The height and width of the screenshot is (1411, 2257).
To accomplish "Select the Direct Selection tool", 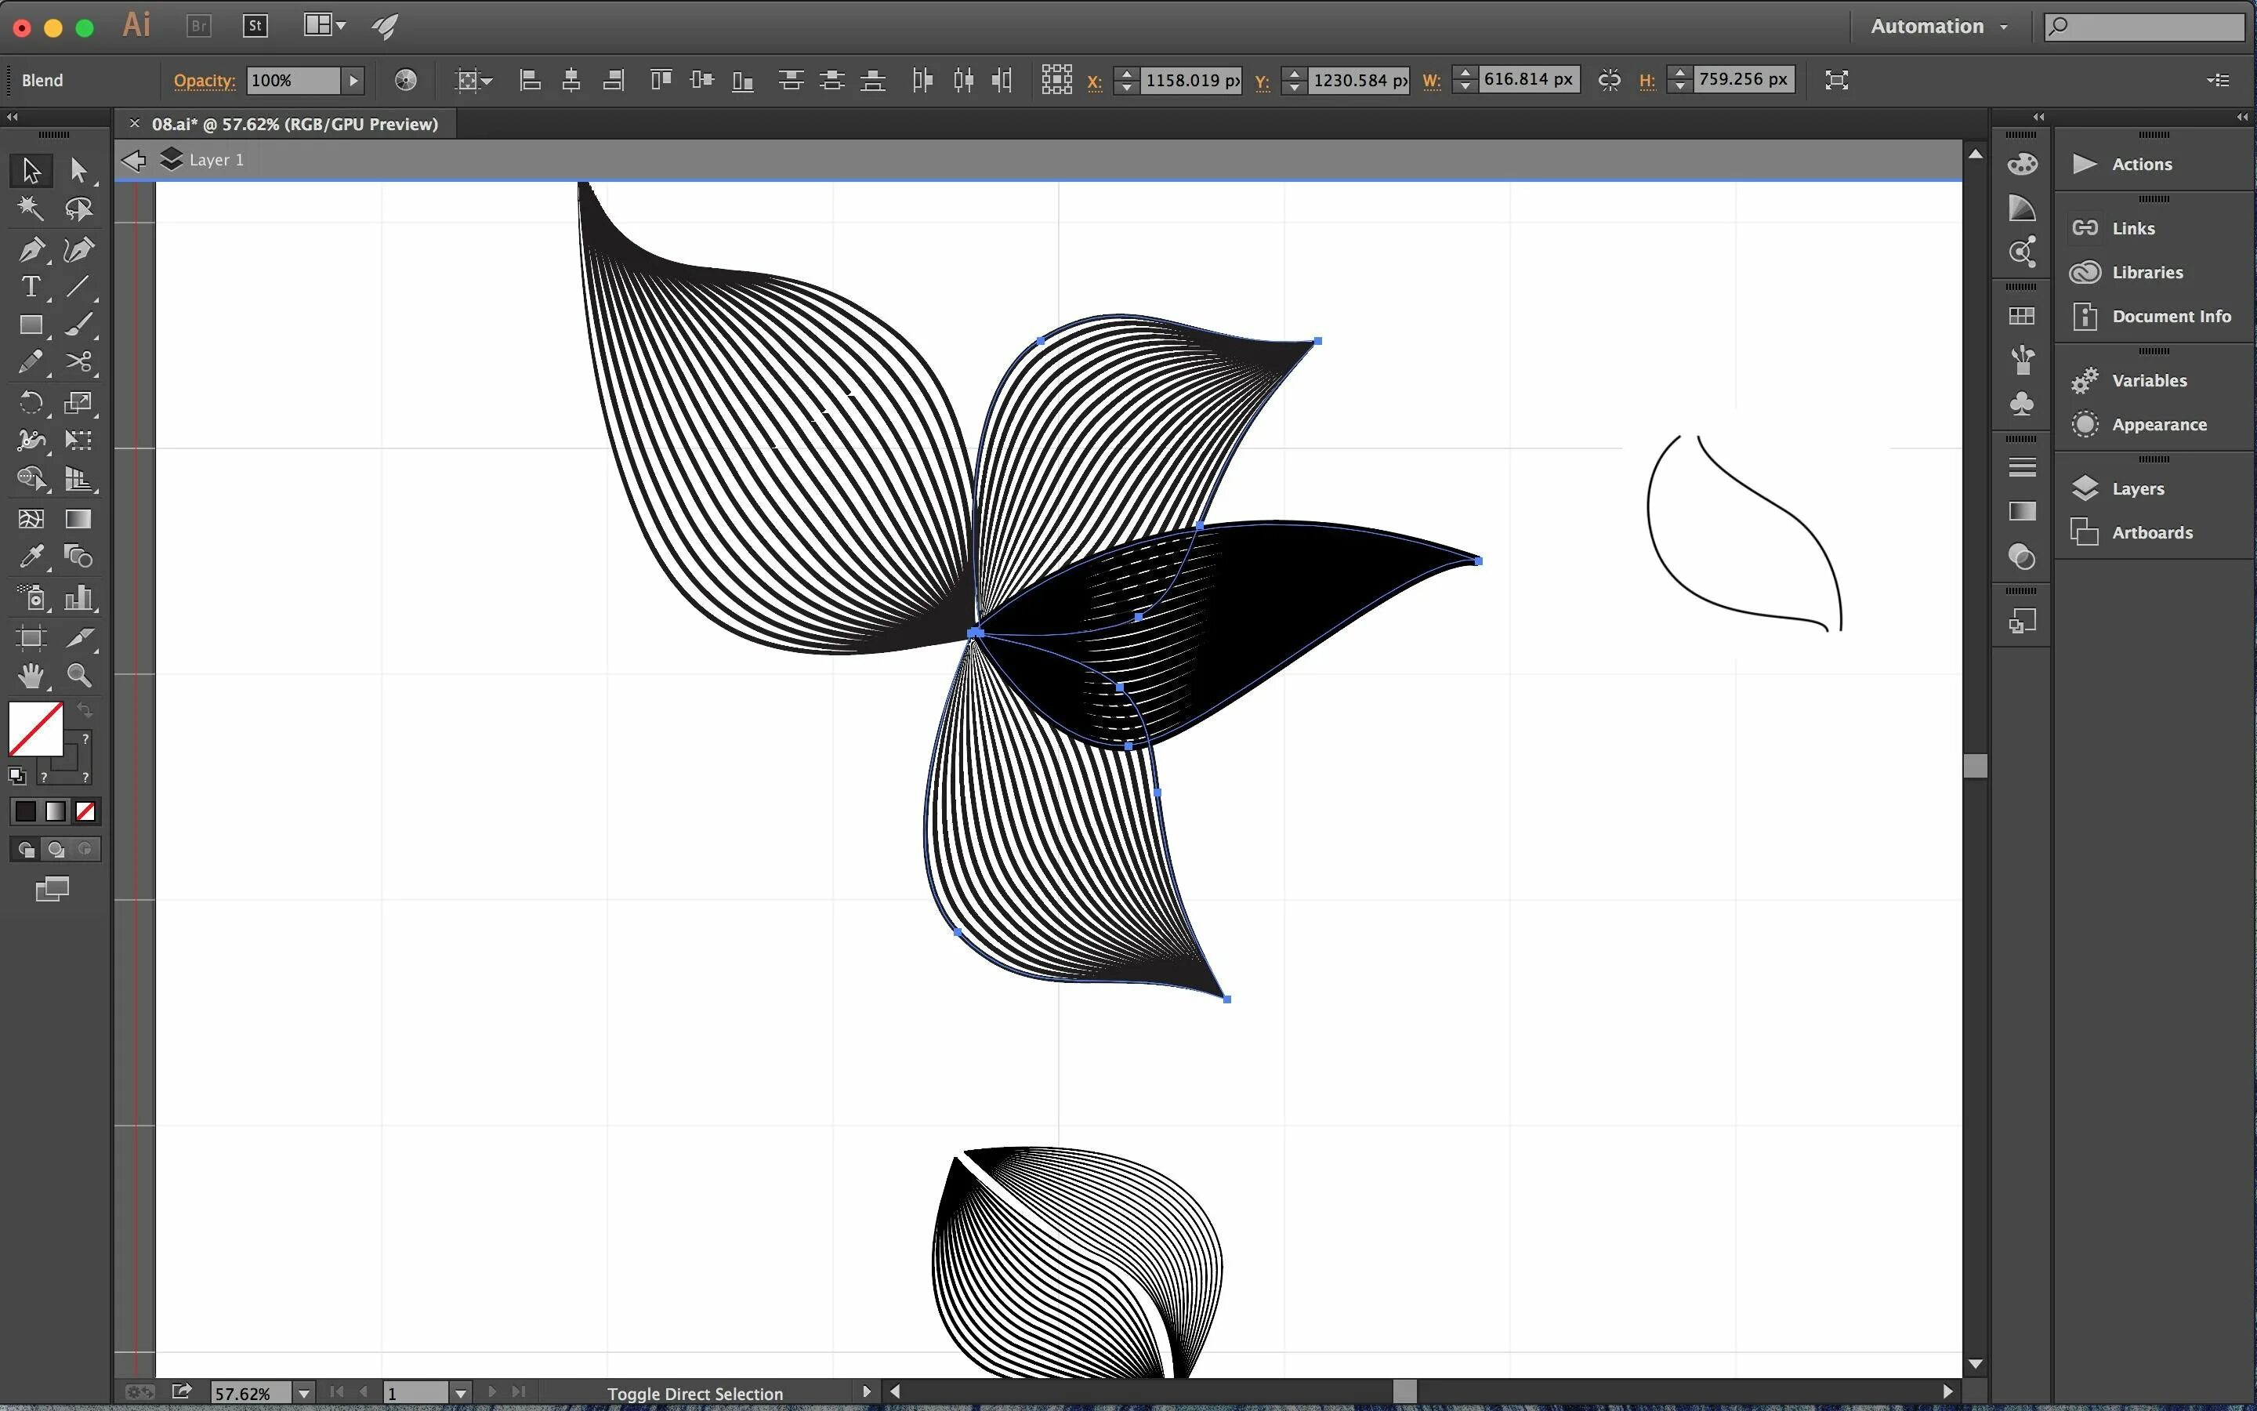I will click(79, 170).
